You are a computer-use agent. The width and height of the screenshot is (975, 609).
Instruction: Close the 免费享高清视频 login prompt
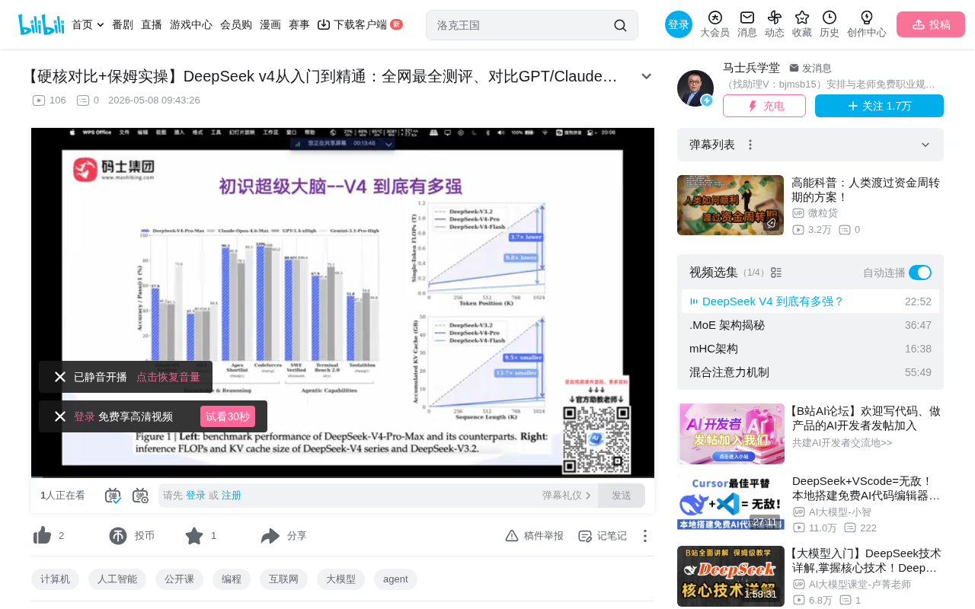pos(60,416)
